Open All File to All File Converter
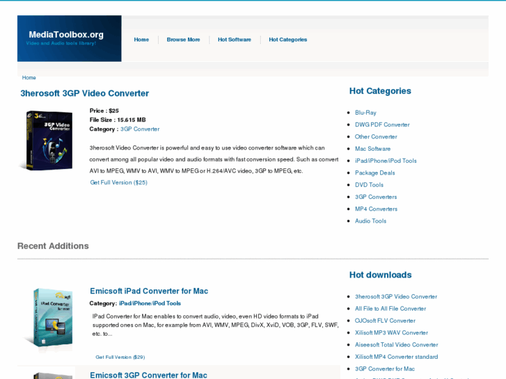The image size is (506, 379). click(x=390, y=309)
